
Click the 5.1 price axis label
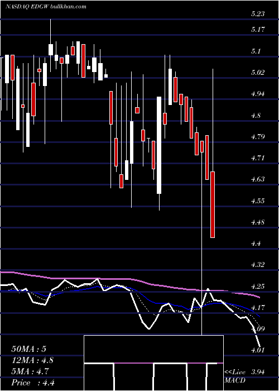[256, 51]
